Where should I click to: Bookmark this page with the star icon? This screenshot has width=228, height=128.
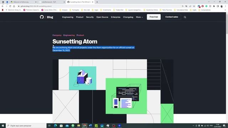tap(194, 6)
